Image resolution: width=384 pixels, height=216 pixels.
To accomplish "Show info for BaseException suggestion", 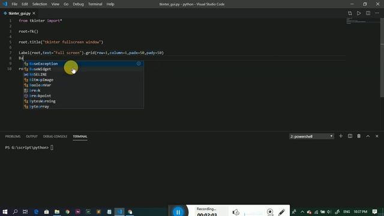I will point(139,64).
